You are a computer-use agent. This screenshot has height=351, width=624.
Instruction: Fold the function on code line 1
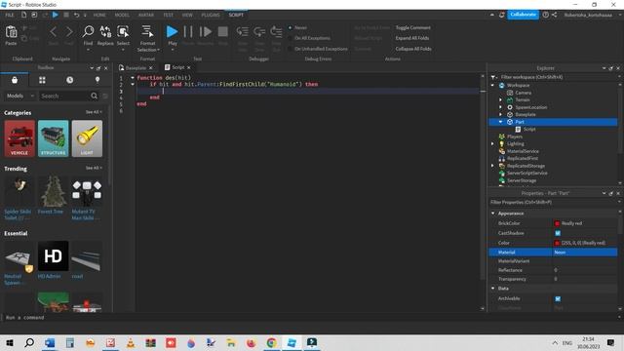pos(133,78)
